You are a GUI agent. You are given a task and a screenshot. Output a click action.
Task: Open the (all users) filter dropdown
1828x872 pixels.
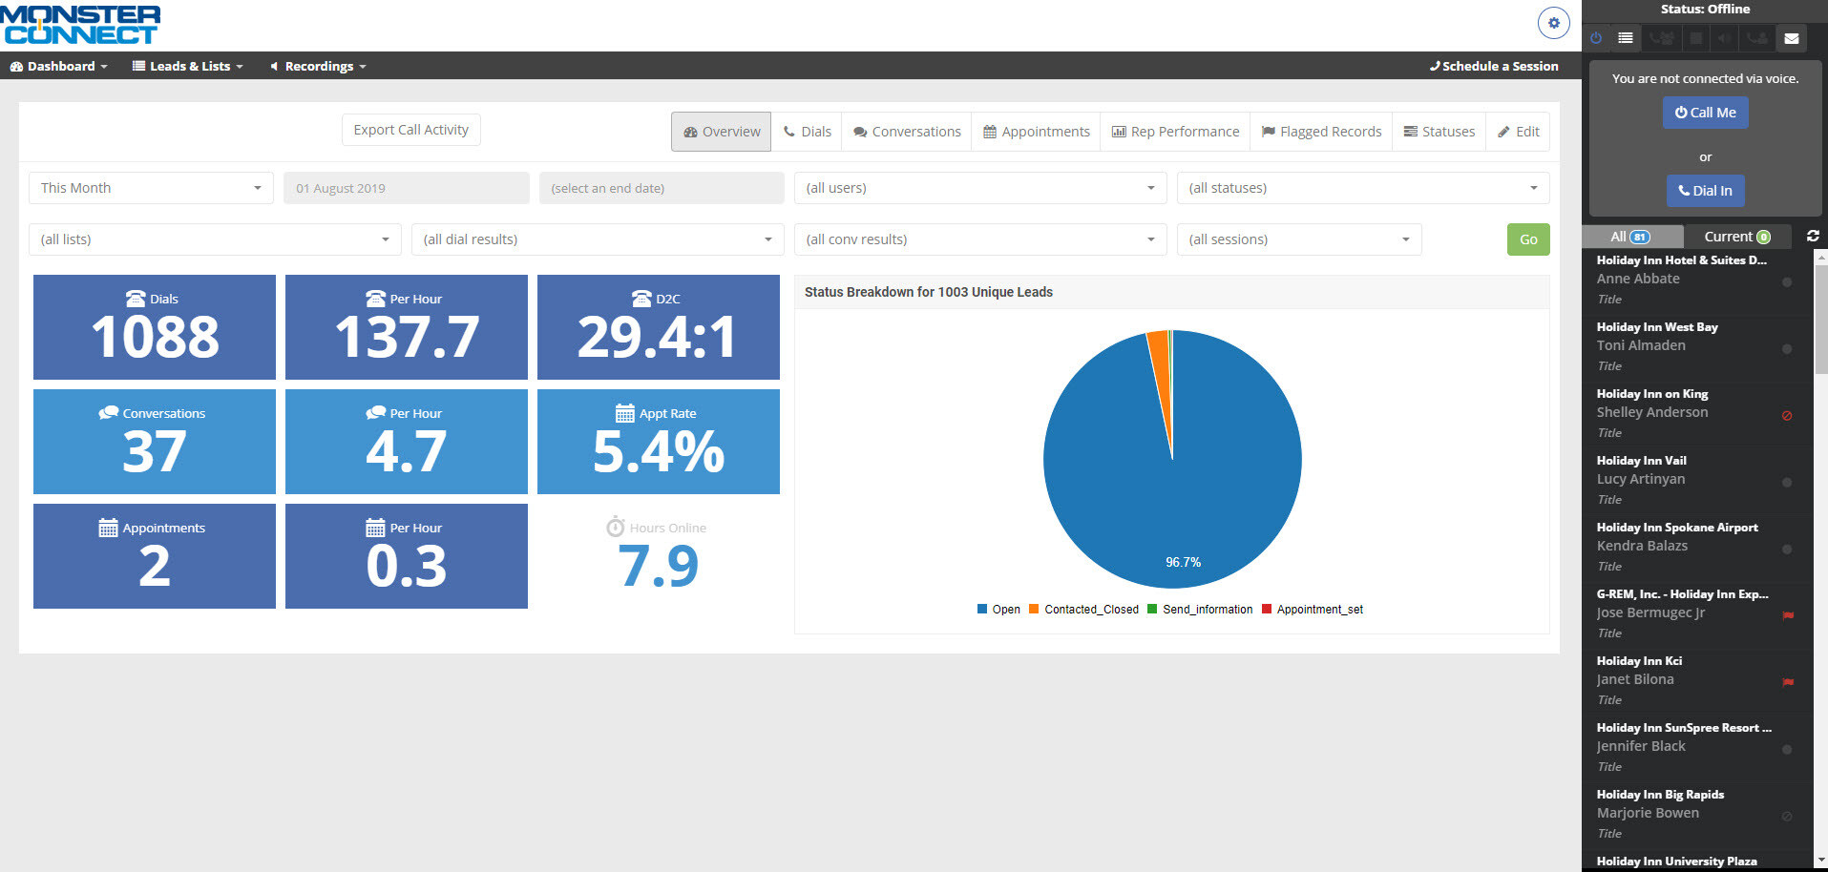pos(979,188)
